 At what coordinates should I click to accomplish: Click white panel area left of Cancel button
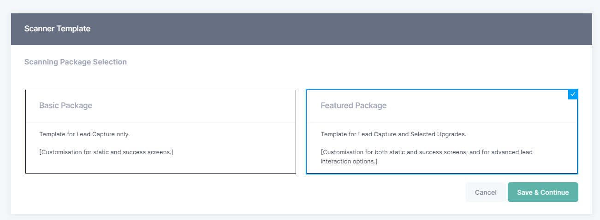click(x=277, y=192)
